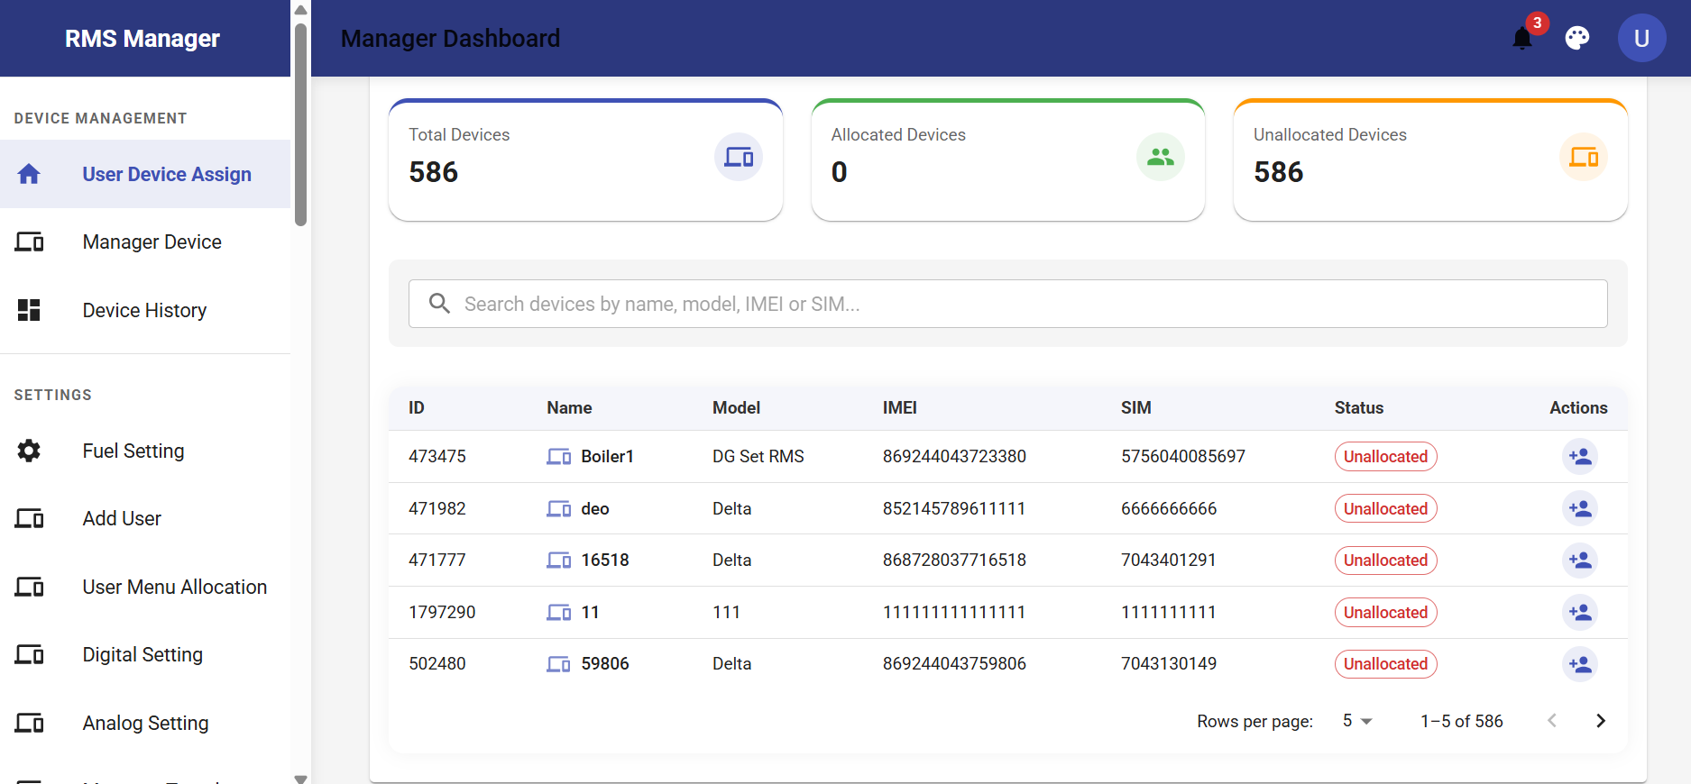Click Unallocated status chip for deo
The width and height of the screenshot is (1691, 784).
1385,509
